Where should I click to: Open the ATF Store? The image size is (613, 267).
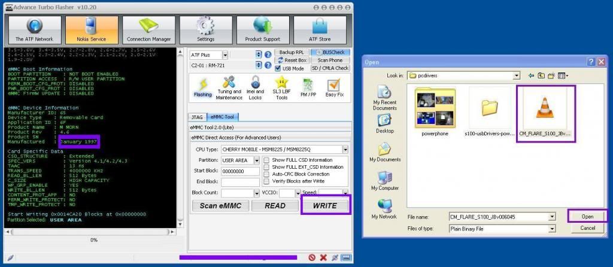point(320,30)
